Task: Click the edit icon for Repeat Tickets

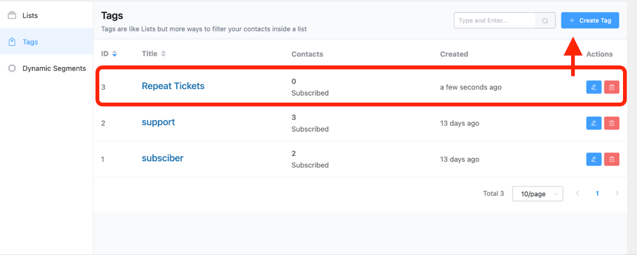Action: point(594,87)
